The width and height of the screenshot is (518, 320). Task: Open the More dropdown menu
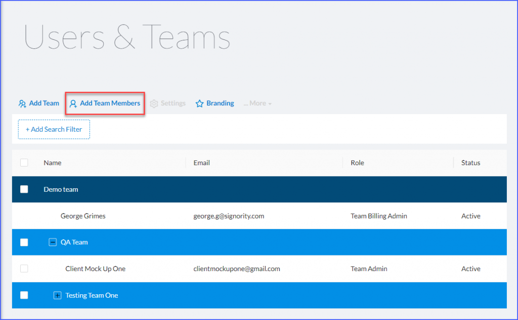point(257,103)
